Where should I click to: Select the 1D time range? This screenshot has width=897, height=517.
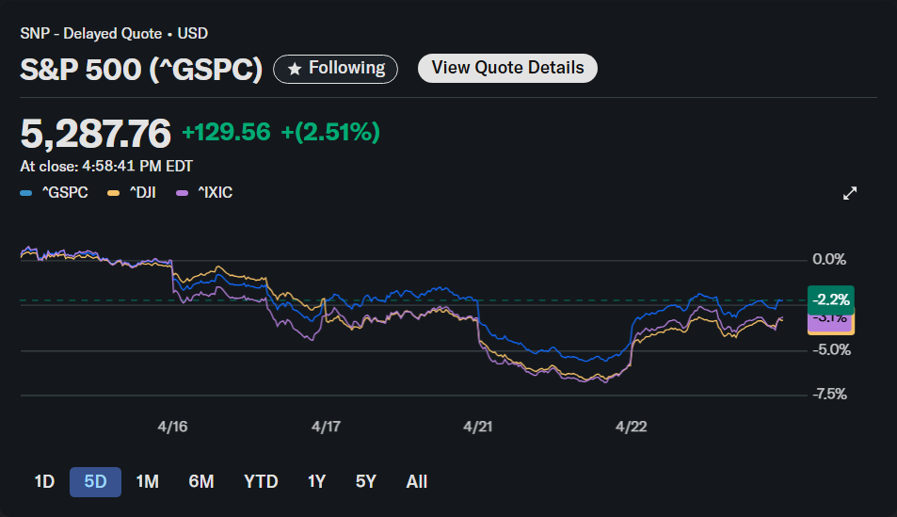(x=44, y=482)
